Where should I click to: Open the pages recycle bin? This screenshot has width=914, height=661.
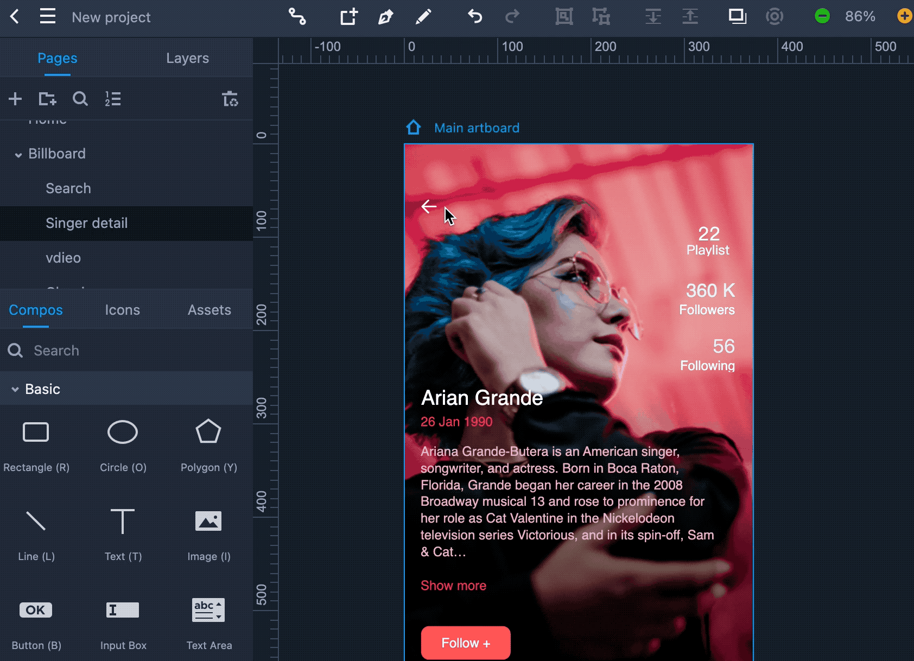coord(230,99)
